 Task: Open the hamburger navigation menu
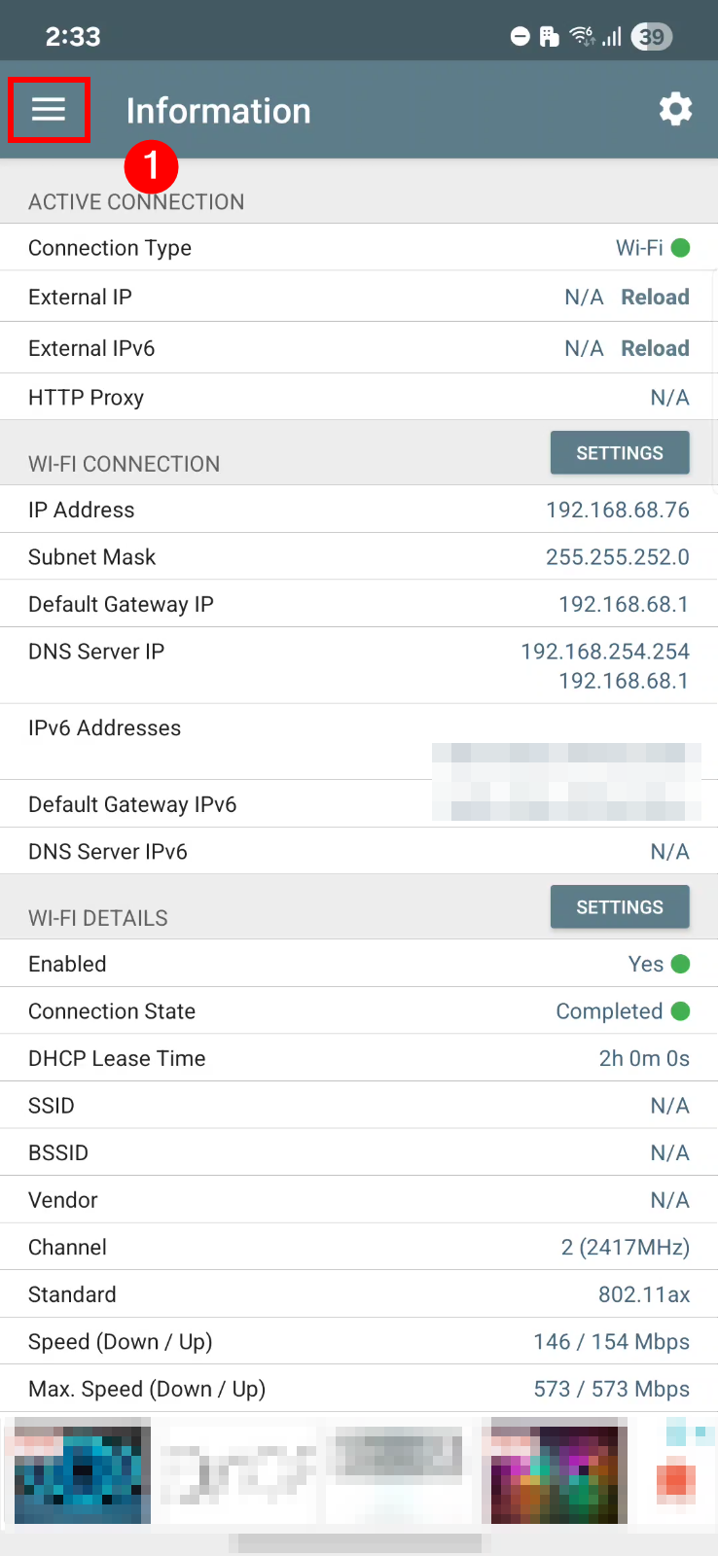[49, 110]
